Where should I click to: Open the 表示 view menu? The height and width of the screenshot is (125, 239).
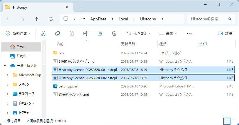(x=168, y=33)
